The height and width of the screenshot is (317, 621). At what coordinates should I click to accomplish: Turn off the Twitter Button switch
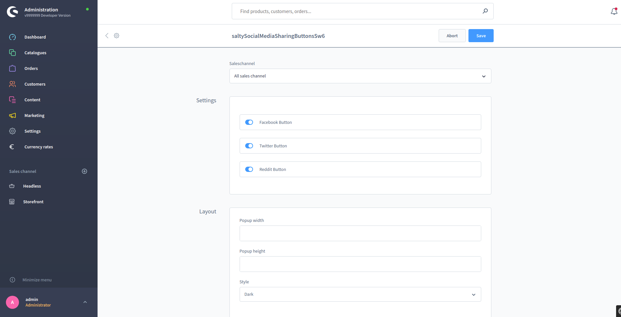(249, 146)
